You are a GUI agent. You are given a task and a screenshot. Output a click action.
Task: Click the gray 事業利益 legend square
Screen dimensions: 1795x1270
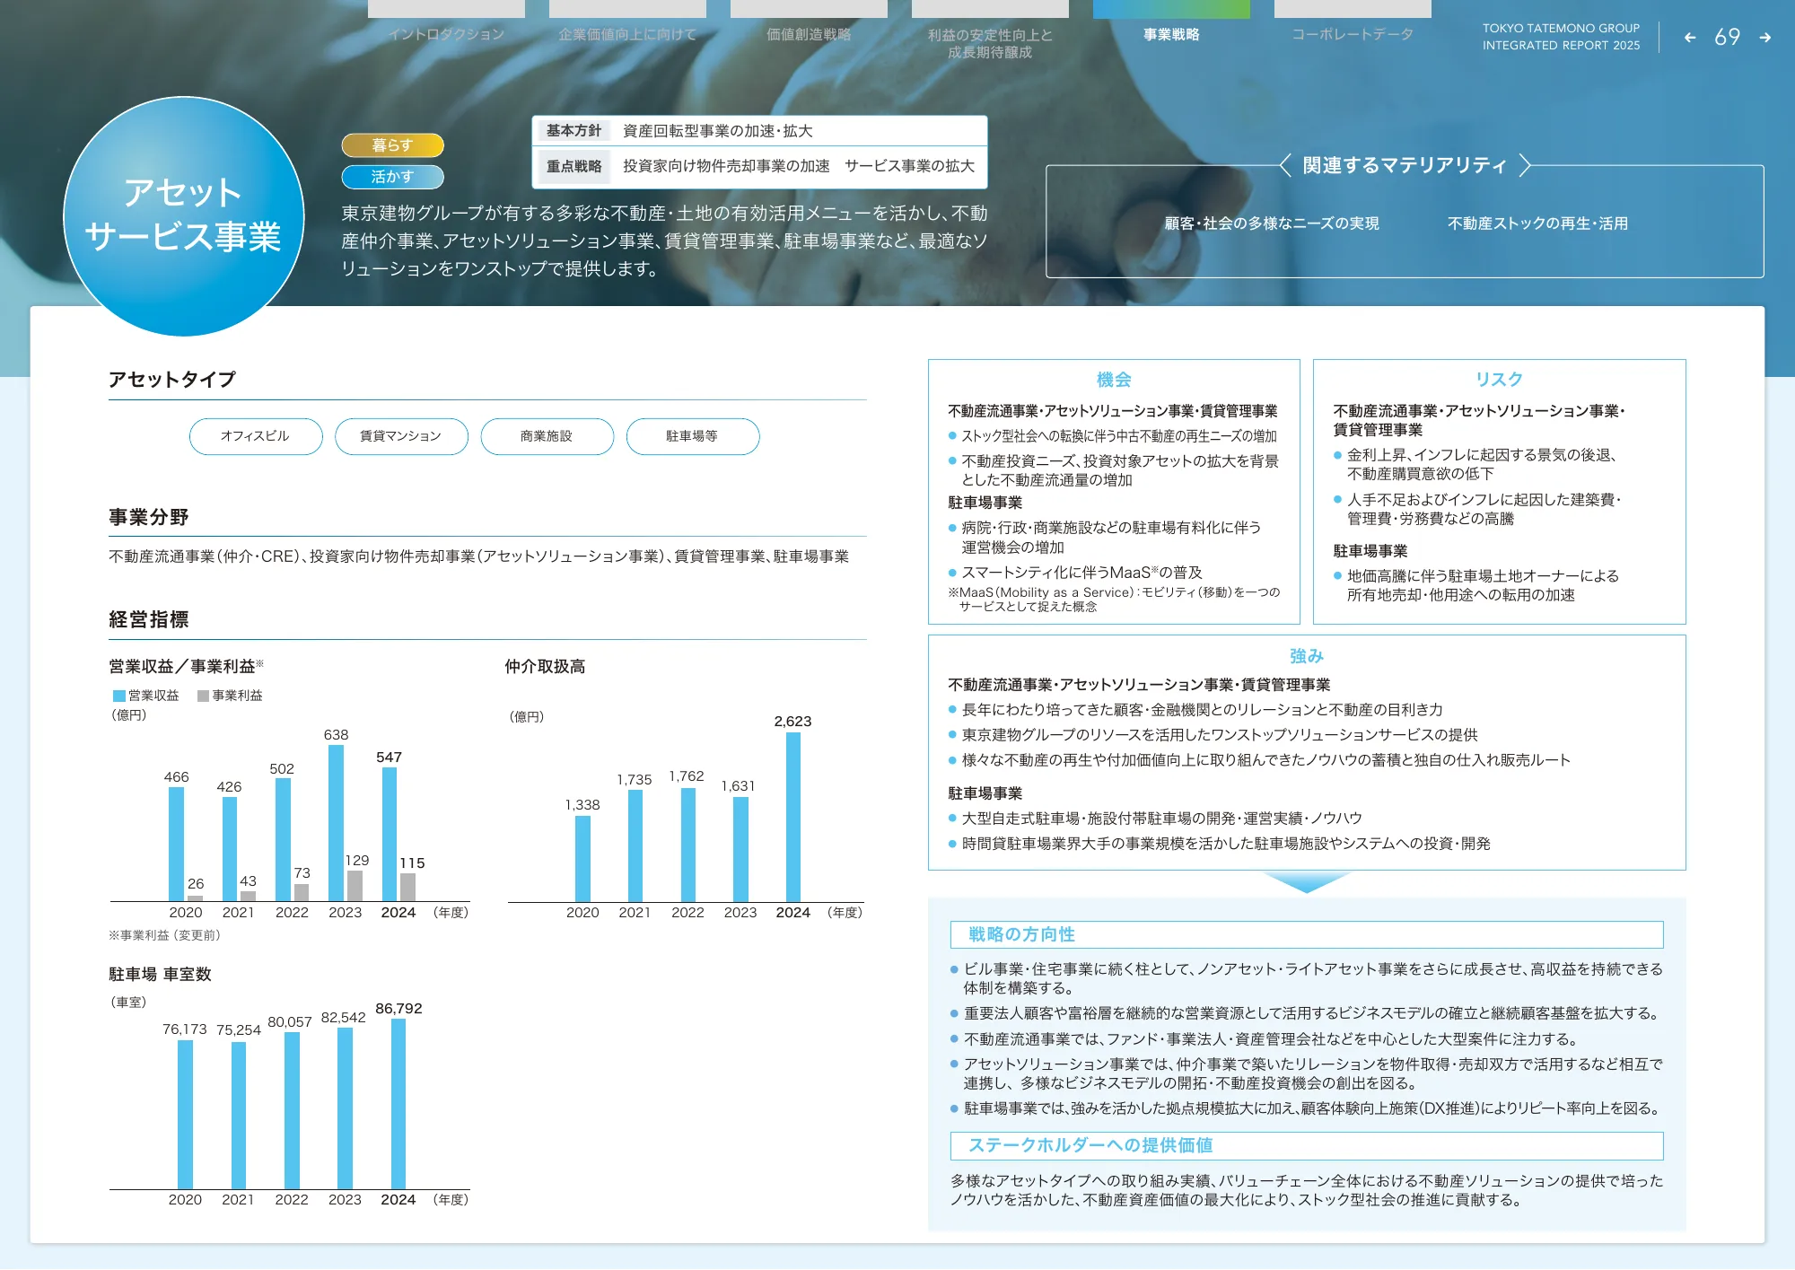coord(203,696)
